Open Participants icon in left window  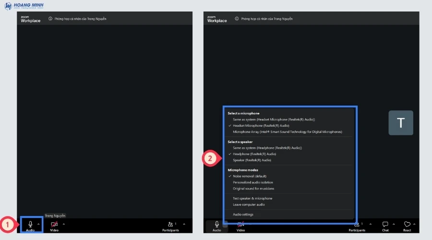[x=170, y=224]
